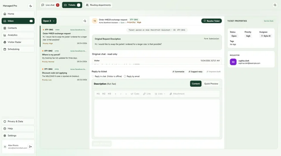Open Home in the sidebar
This screenshot has width=281, height=156.
click(x=18, y=14)
